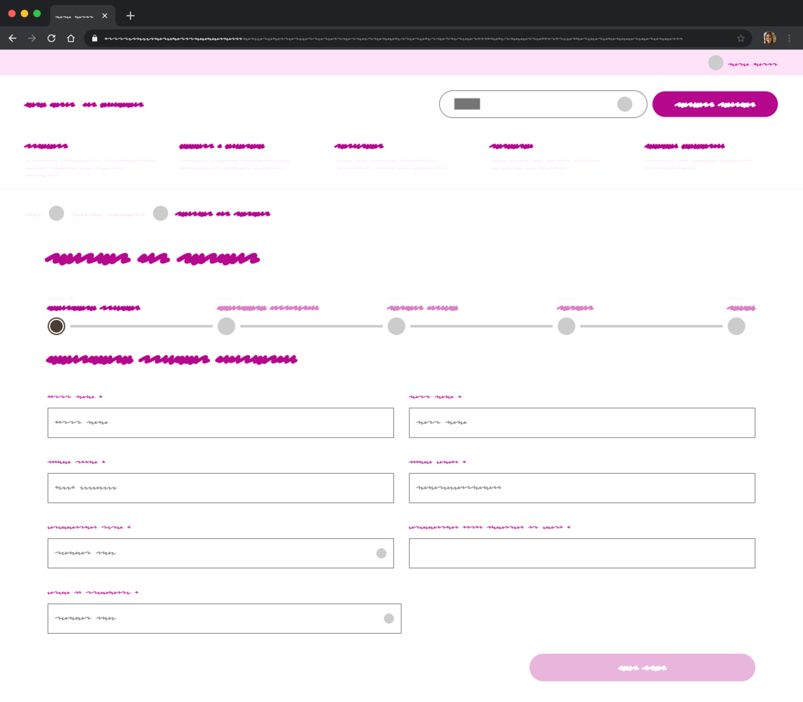Open the last main navigation menu item
The image size is (803, 702).
click(x=685, y=146)
